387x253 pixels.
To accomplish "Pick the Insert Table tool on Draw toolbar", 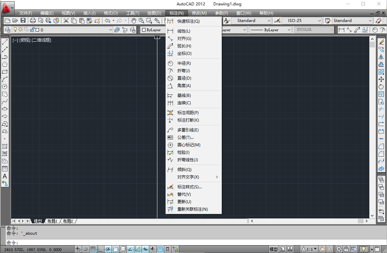I will tap(4, 169).
